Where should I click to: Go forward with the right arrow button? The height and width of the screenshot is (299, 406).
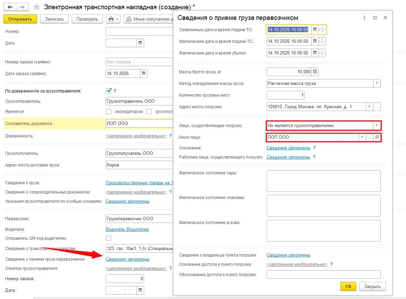coord(23,7)
